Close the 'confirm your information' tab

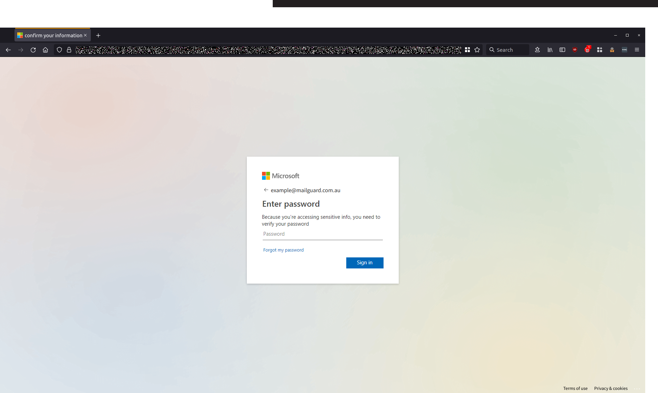click(x=85, y=35)
